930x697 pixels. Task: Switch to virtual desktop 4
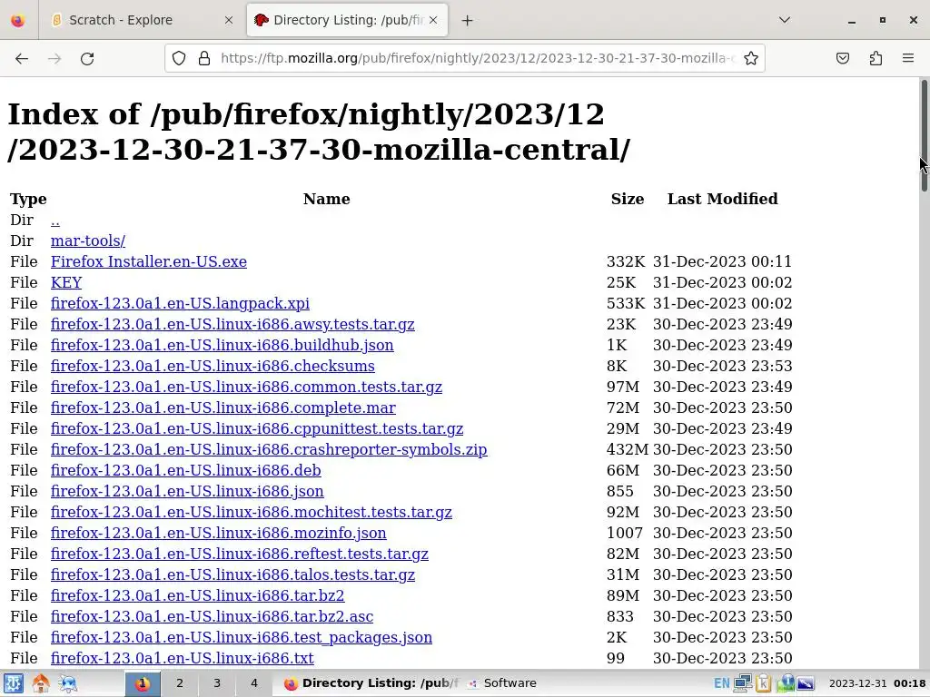[x=254, y=683]
